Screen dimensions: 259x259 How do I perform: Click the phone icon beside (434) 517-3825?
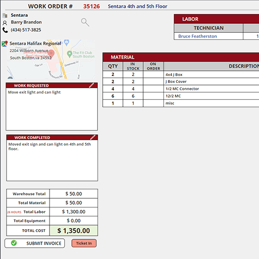click(x=5, y=30)
